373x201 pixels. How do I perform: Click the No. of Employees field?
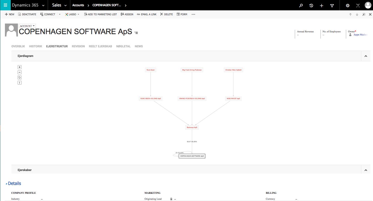(x=331, y=33)
